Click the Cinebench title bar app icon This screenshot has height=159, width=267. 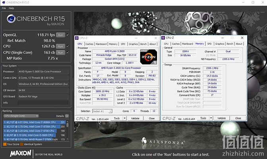(x=4, y=2)
